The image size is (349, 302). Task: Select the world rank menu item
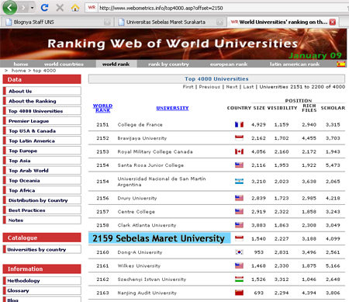click(116, 64)
